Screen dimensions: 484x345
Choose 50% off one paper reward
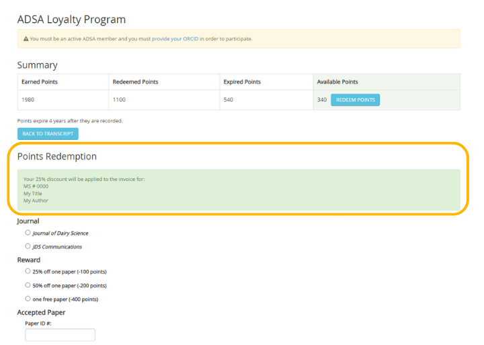[28, 285]
